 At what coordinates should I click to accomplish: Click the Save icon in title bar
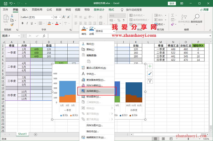[x=6, y=3]
